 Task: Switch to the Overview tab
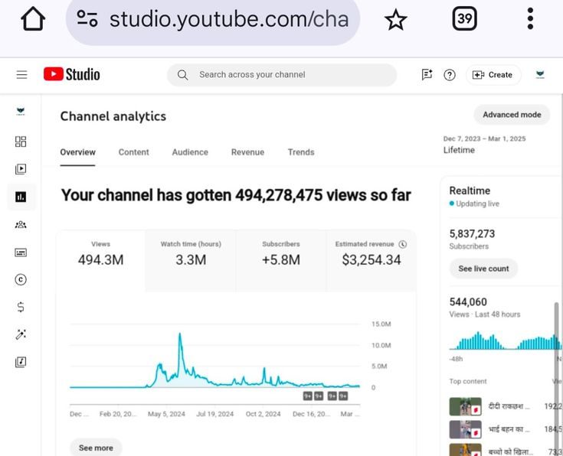click(x=77, y=152)
